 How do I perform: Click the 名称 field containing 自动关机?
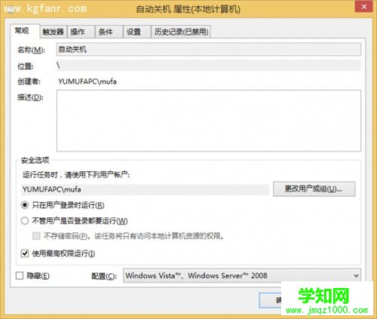coord(209,49)
